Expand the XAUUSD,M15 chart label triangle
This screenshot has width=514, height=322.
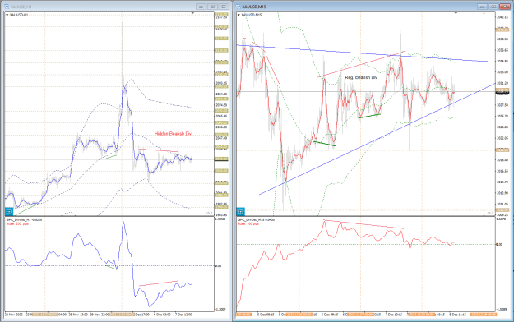tap(238, 15)
